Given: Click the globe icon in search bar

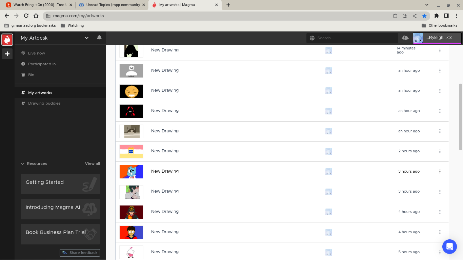Looking at the screenshot, I should 312,38.
